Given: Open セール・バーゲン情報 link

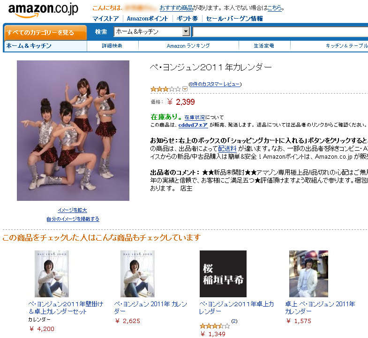Looking at the screenshot, I should [234, 19].
